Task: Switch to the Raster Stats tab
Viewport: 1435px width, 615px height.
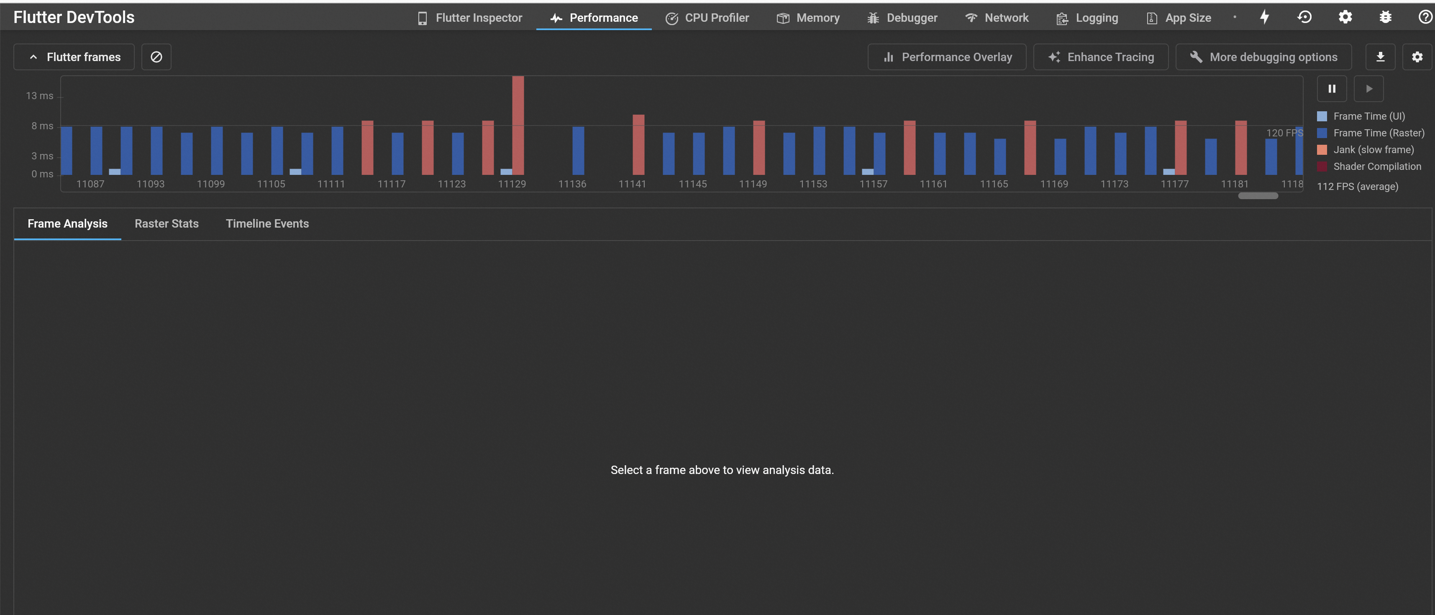Action: pos(167,223)
